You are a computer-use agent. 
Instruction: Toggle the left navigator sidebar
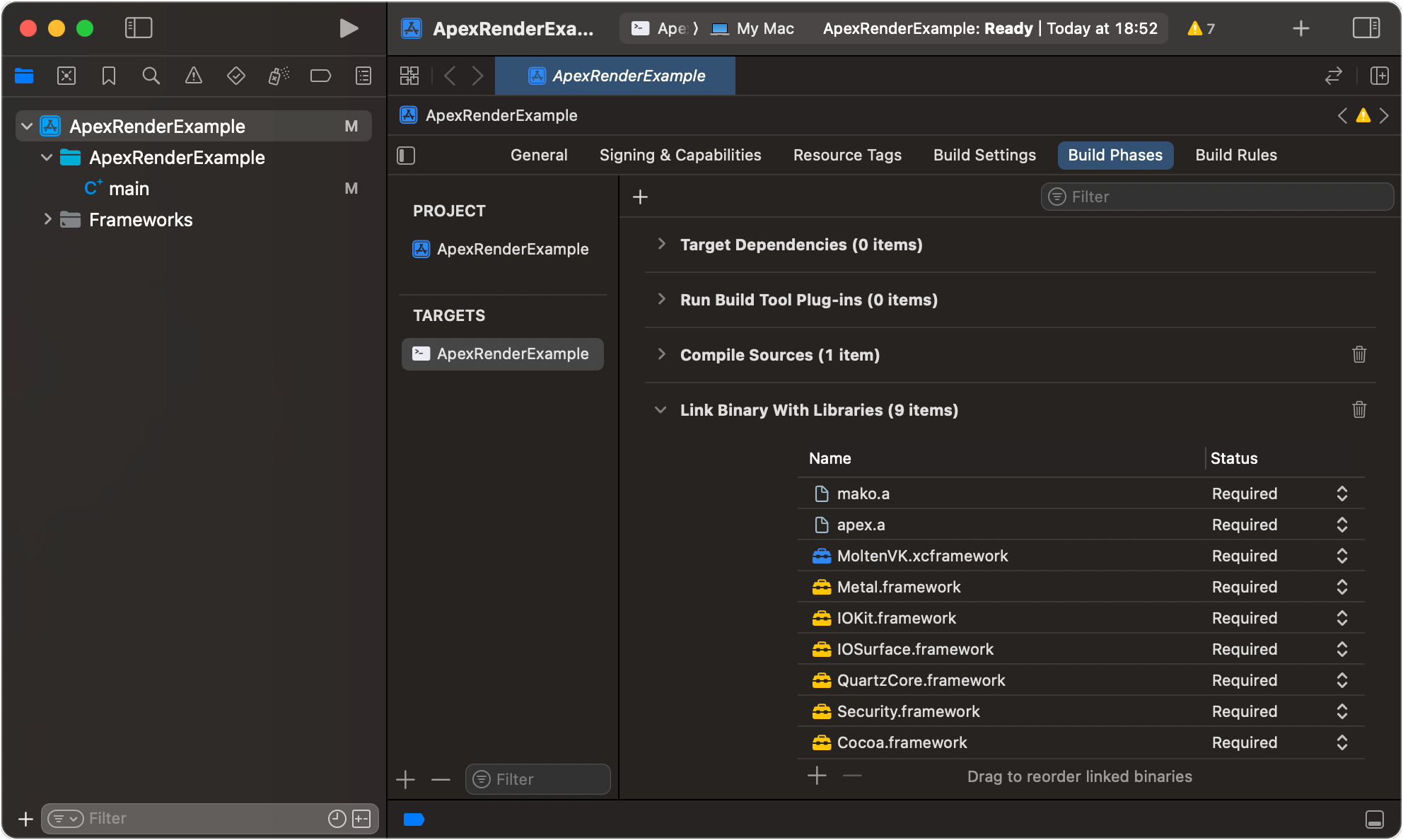(139, 28)
